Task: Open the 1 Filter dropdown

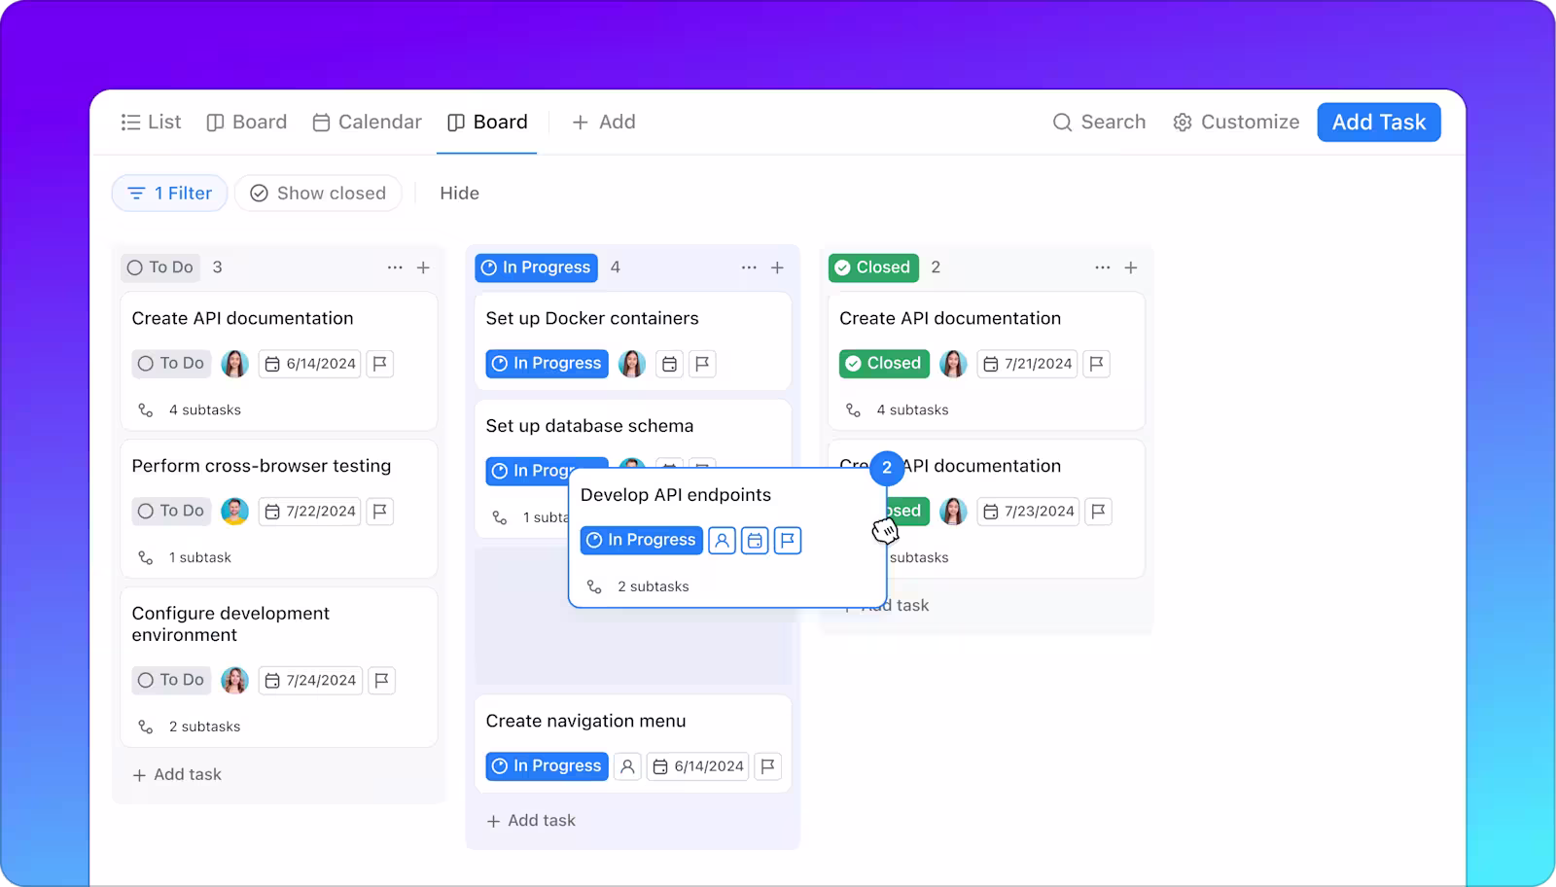Action: pos(169,193)
